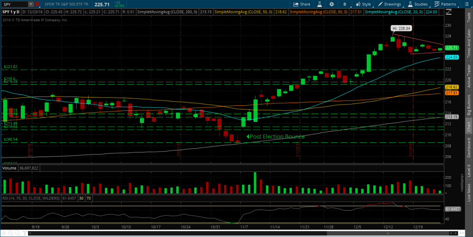The width and height of the screenshot is (473, 237).
Task: Click the scrollbar left-step arrow near the right end
Action: [x=451, y=233]
